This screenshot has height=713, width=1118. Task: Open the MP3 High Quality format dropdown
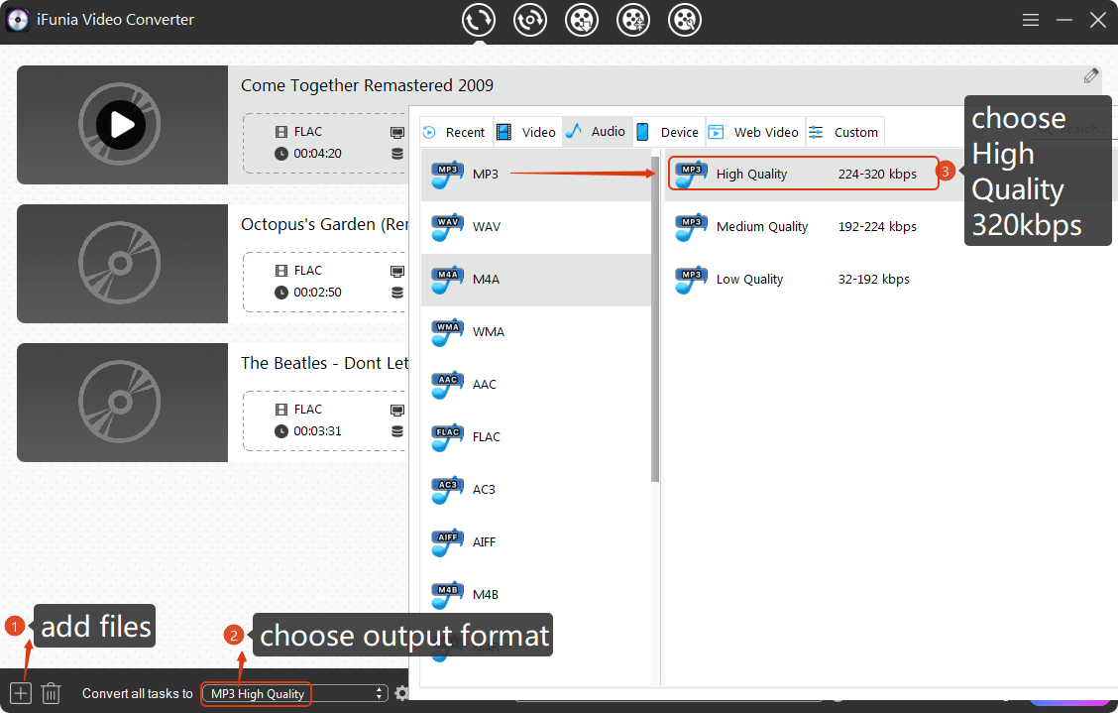(294, 693)
